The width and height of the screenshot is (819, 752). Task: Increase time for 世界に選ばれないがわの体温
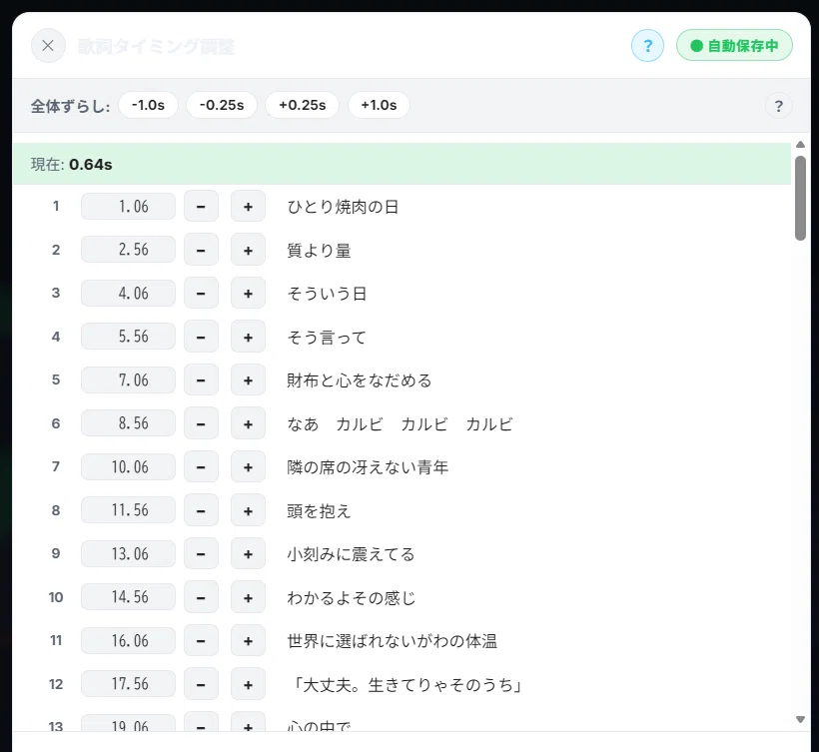pos(248,641)
